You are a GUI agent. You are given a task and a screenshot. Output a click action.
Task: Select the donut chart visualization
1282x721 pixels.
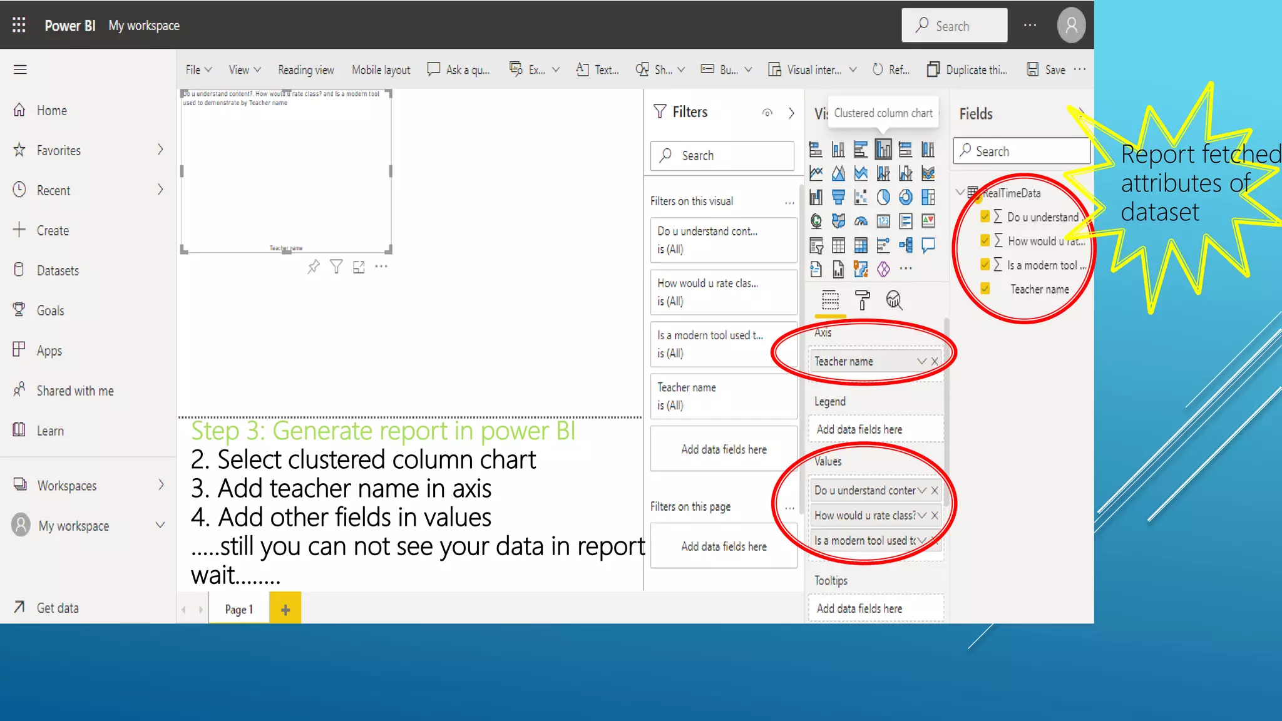coord(906,198)
